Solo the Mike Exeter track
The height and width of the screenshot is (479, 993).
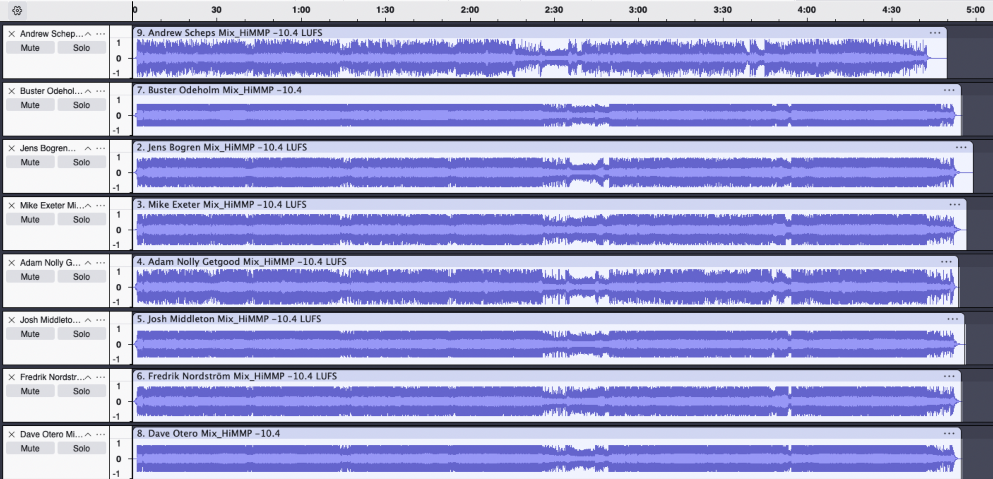click(81, 219)
